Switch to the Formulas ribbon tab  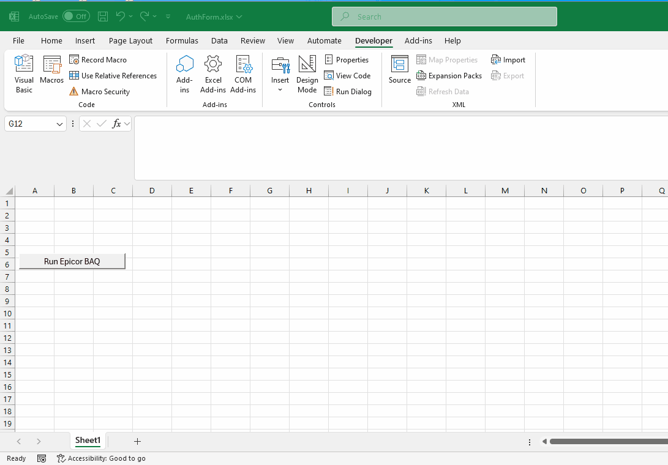182,41
